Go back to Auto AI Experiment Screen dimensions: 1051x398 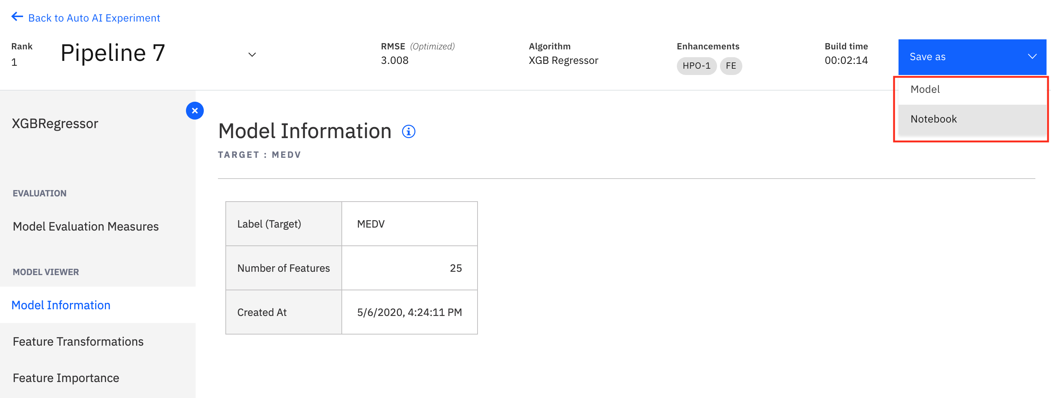tap(94, 18)
